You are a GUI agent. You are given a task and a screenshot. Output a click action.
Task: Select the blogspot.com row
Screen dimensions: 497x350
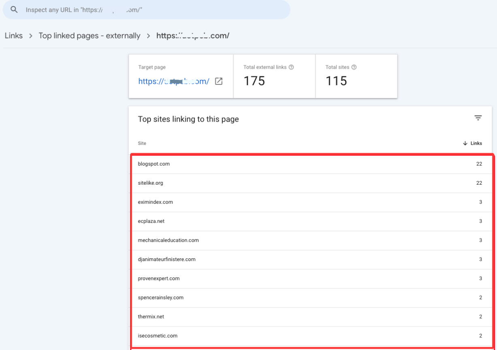tap(154, 164)
